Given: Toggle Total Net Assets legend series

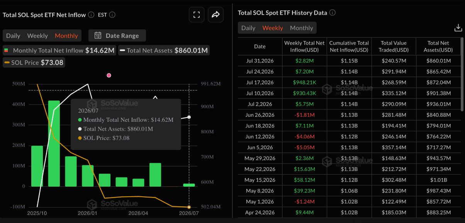Looking at the screenshot, I should click(x=164, y=50).
